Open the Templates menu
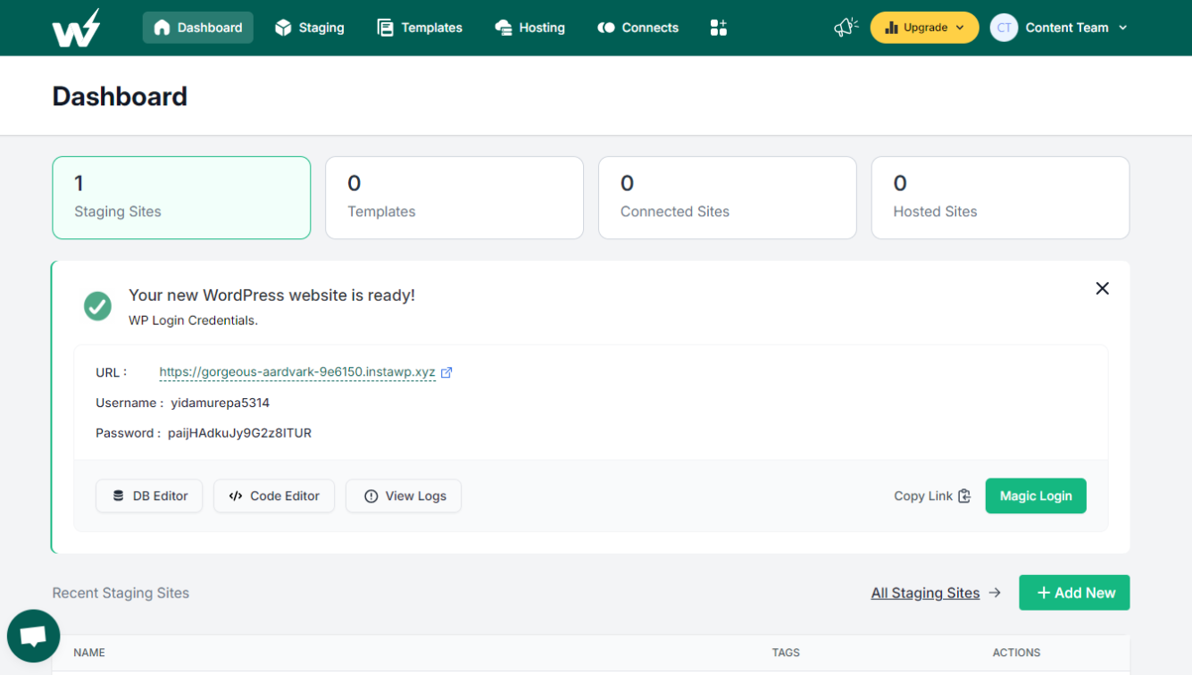 pos(420,28)
